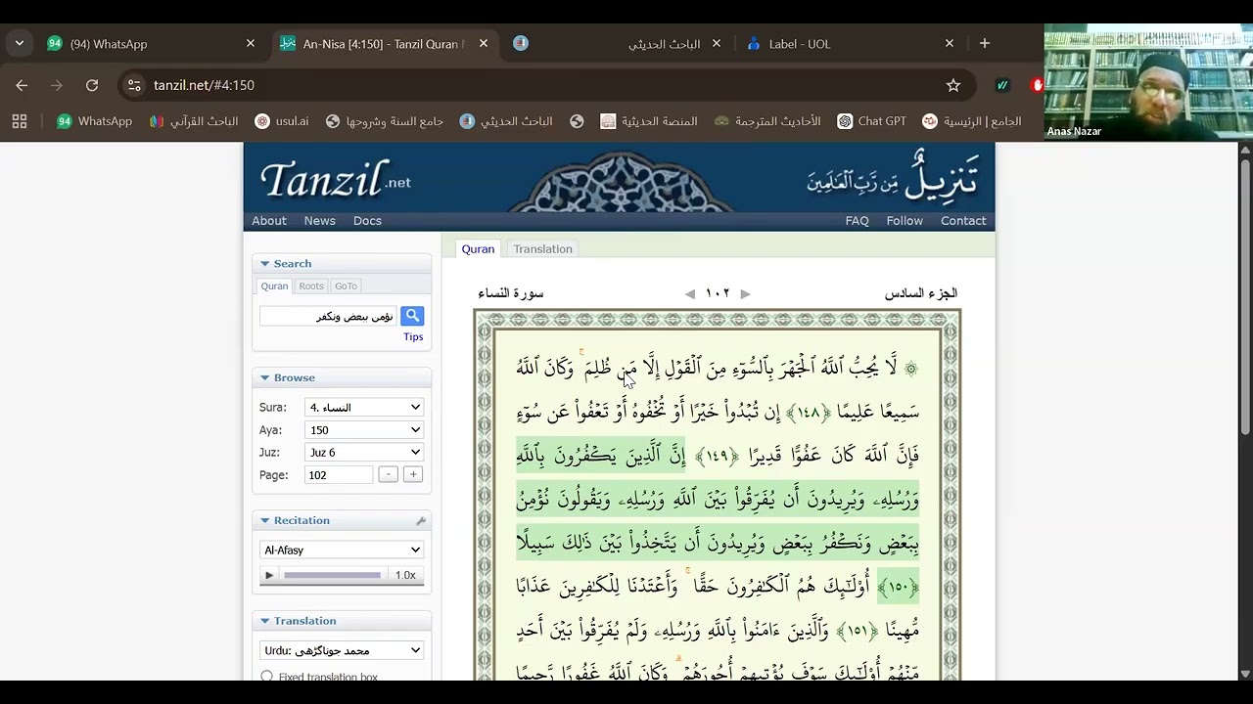Open the apps grid in bookmarks bar
1253x704 pixels.
[20, 121]
